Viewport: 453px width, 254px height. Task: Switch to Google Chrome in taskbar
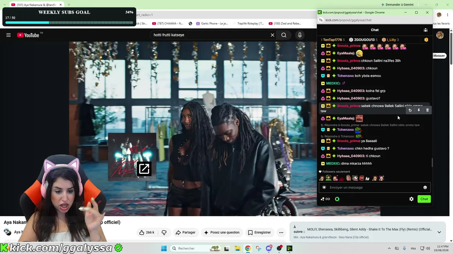tap(248, 248)
